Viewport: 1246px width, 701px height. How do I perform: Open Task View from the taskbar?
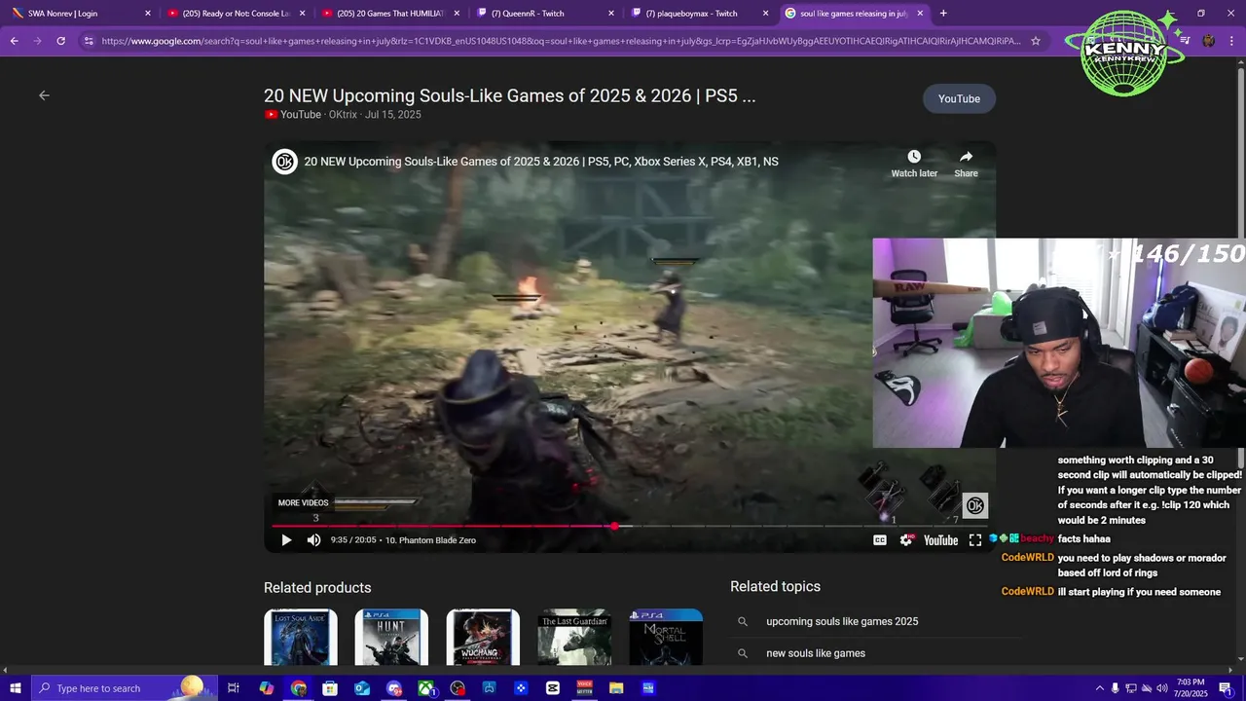[x=234, y=688]
